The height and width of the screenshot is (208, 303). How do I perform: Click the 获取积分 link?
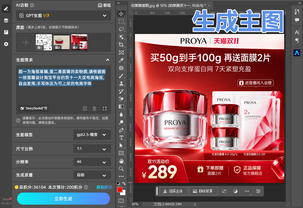coord(104,187)
